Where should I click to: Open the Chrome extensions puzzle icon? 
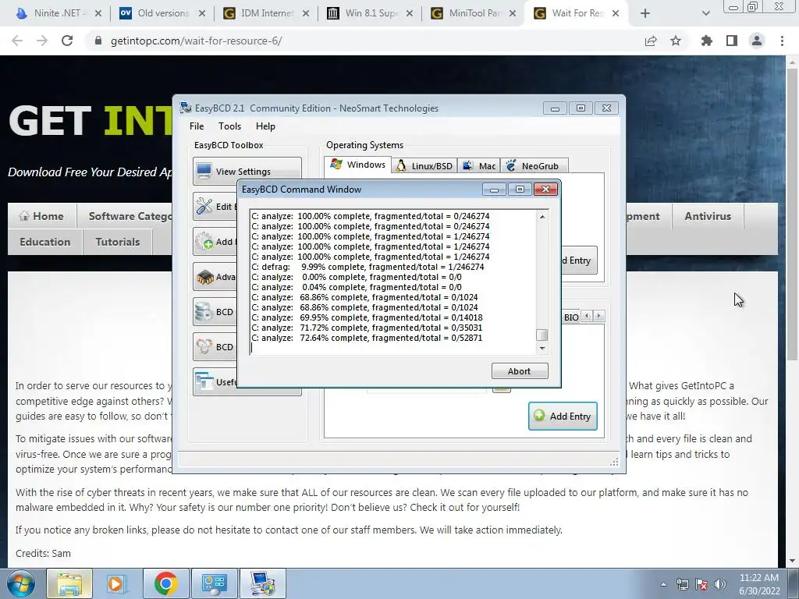tap(707, 41)
